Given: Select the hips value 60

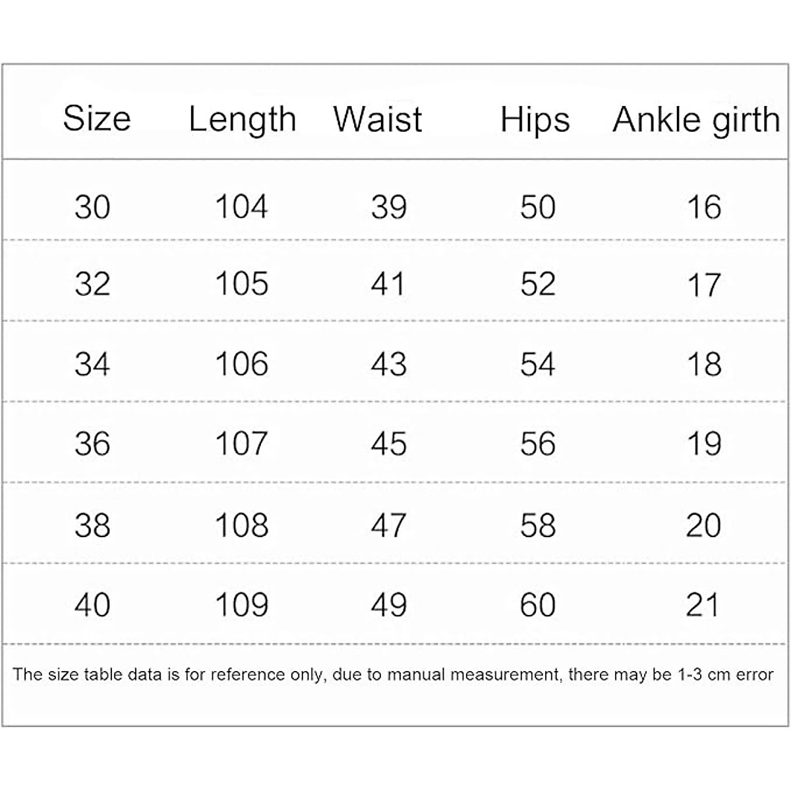Looking at the screenshot, I should [538, 605].
